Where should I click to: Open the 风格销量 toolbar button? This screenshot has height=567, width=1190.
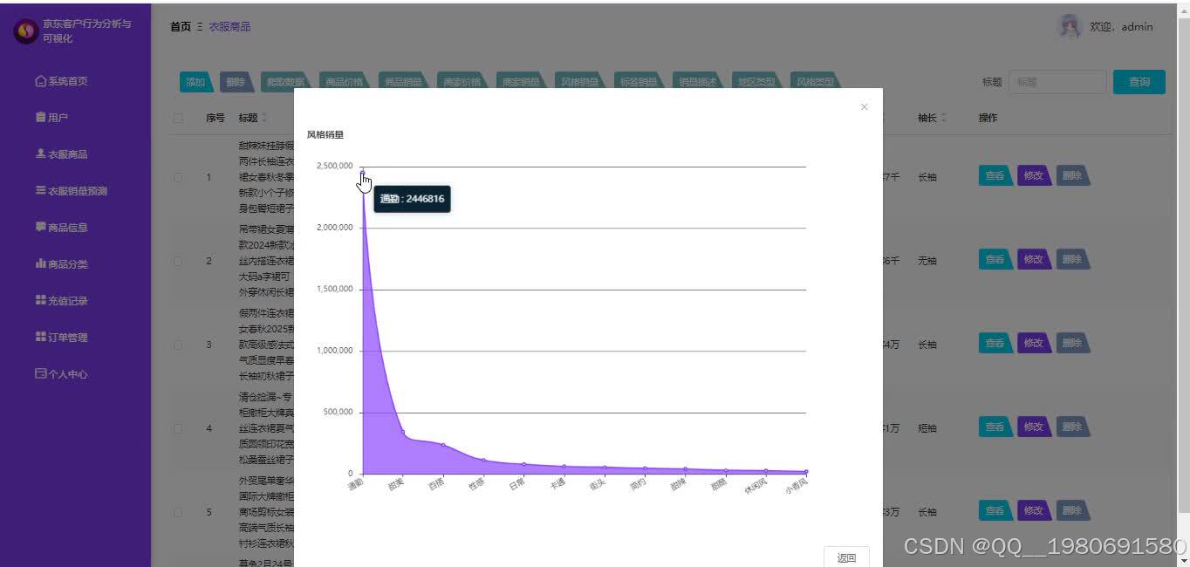[580, 82]
